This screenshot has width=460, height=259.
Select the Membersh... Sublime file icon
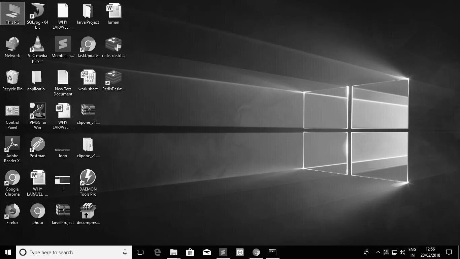tap(63, 47)
